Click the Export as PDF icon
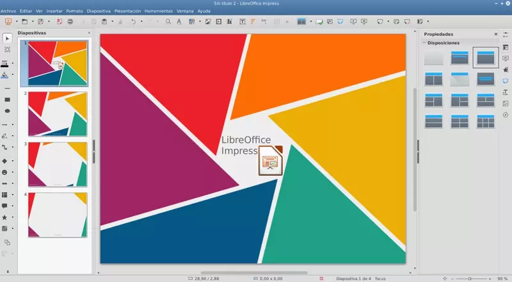Screen dimensions: 512x282 click(59, 22)
